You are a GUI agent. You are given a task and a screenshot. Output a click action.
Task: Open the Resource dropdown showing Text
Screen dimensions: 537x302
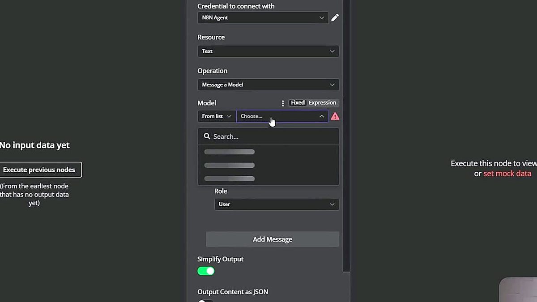click(x=268, y=51)
